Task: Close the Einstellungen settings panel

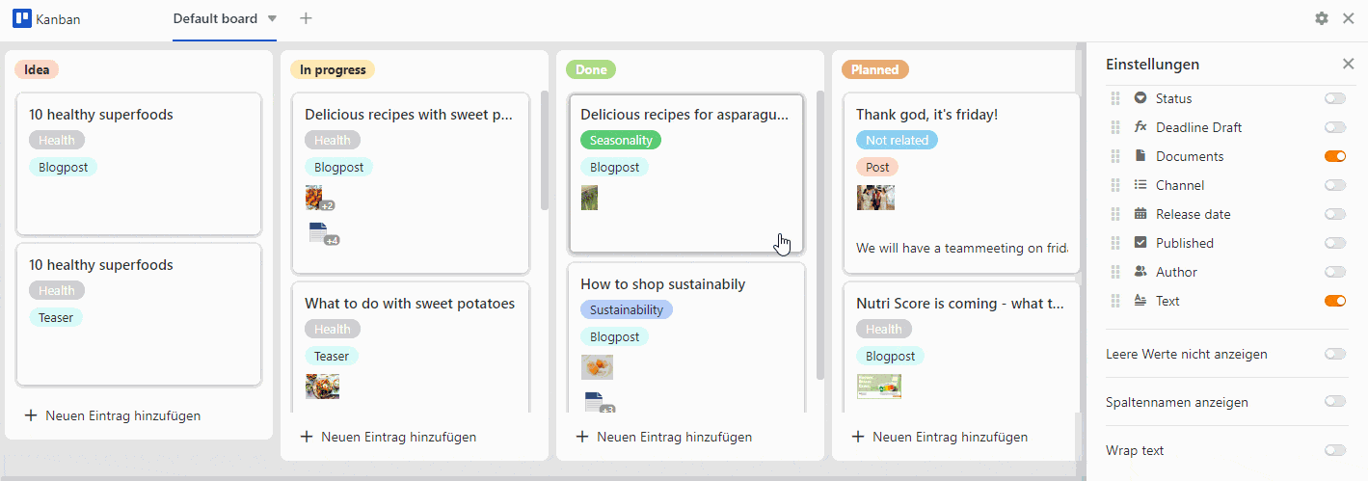Action: 1348,65
